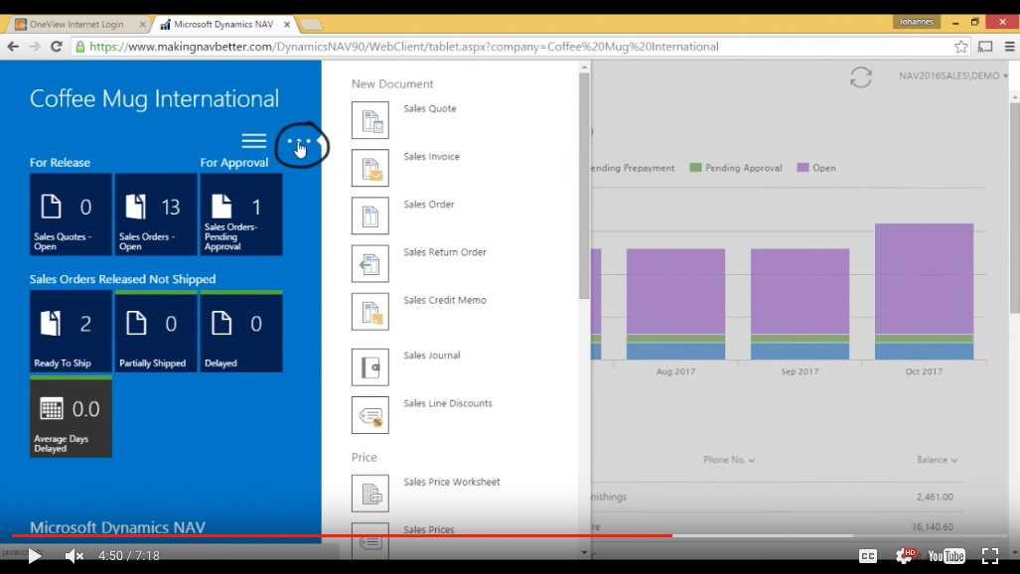The image size is (1020, 574).
Task: Click the YouTube logo link
Action: tap(947, 556)
